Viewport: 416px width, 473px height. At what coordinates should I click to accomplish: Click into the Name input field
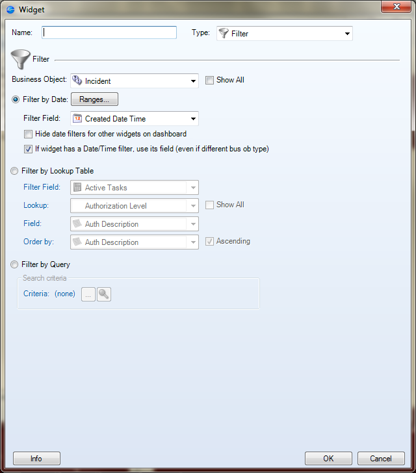pyautogui.click(x=109, y=32)
